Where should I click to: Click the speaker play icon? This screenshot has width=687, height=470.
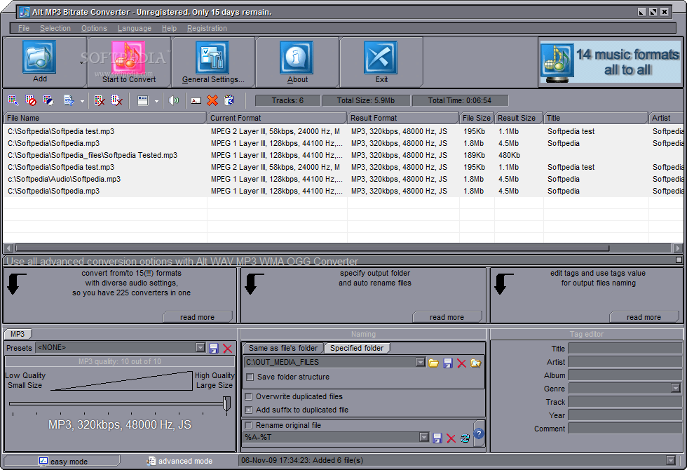[x=174, y=100]
